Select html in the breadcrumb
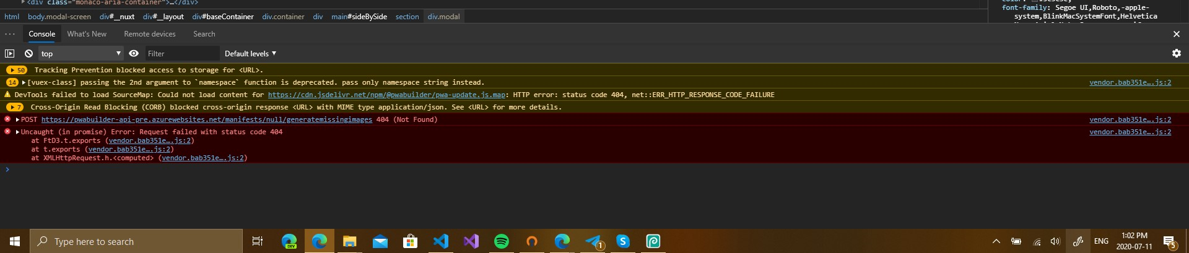 [12, 17]
